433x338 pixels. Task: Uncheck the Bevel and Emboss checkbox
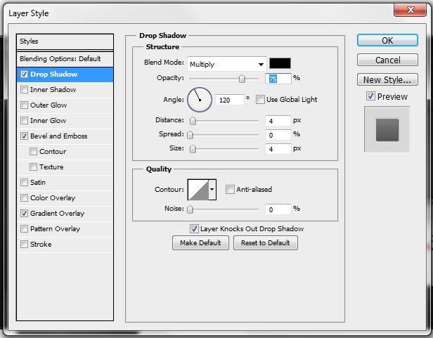click(x=25, y=136)
